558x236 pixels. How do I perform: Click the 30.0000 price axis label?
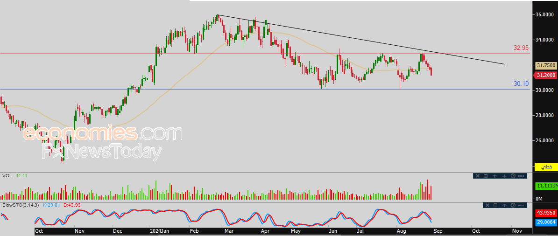click(544, 90)
